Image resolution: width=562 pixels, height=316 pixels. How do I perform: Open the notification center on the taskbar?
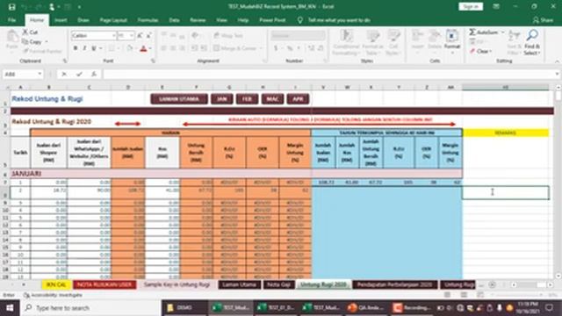pos(549,308)
